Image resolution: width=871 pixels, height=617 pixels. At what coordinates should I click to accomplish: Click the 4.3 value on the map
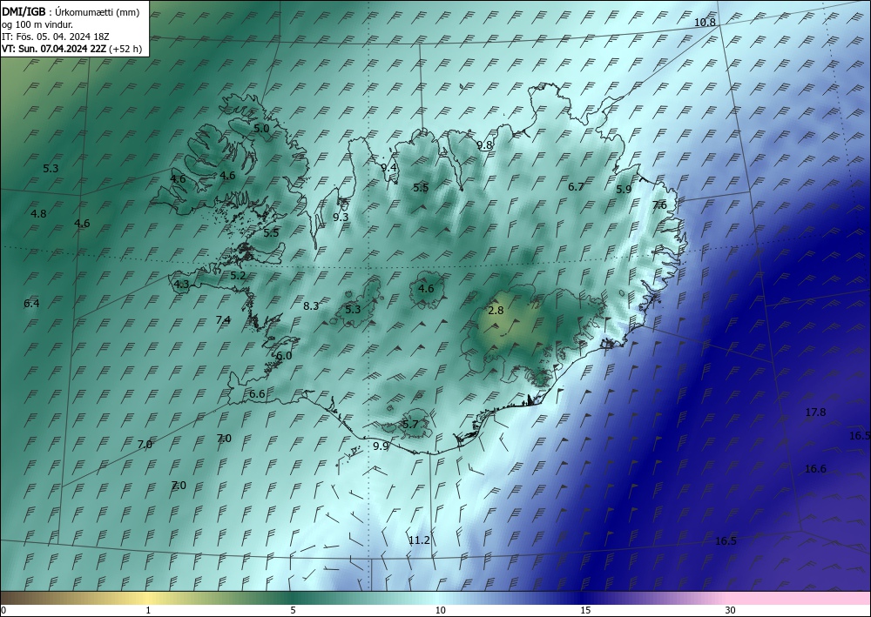(181, 285)
